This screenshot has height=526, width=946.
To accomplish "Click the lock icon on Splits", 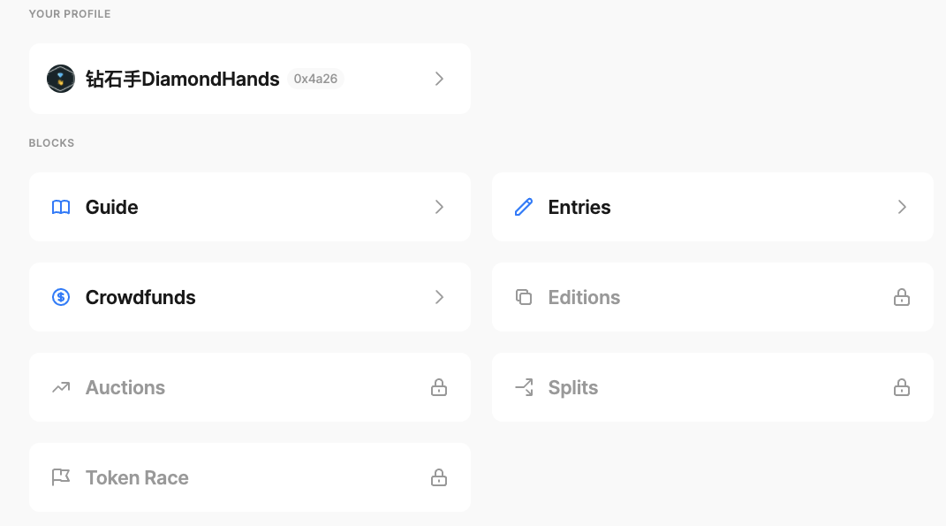I will (902, 387).
